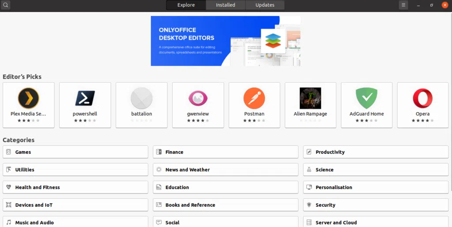Open the Finance category

[226, 152]
